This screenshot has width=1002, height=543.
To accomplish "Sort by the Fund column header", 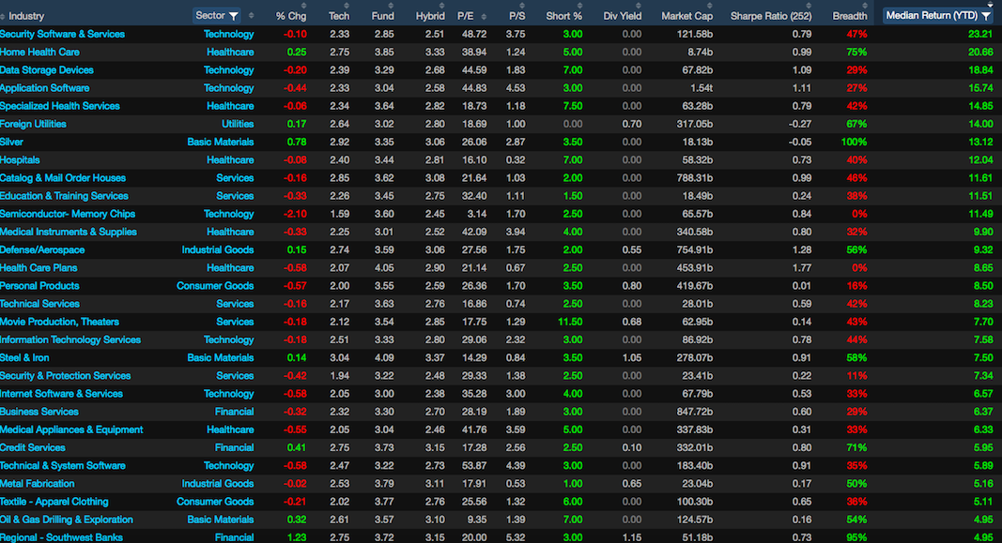I will (383, 16).
